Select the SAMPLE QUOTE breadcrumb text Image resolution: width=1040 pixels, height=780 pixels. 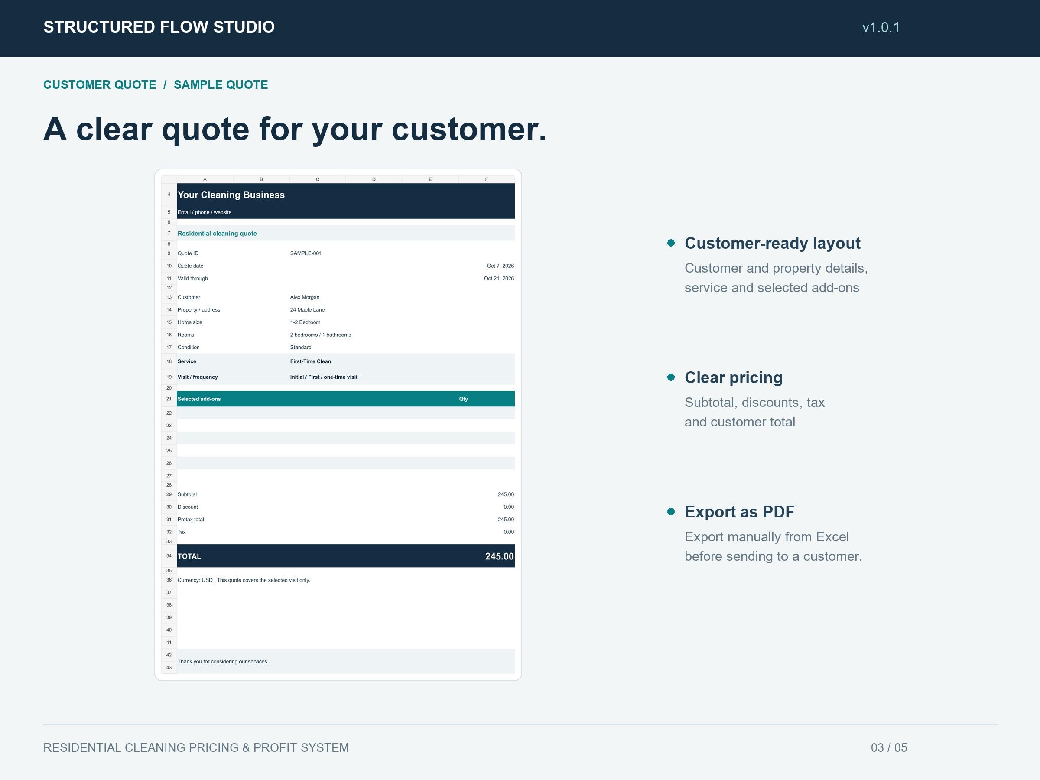tap(221, 84)
